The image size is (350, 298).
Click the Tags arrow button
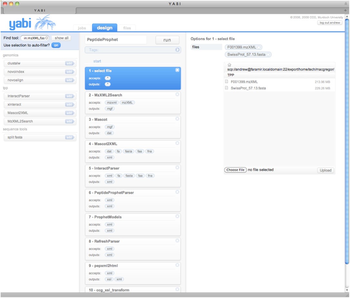[x=178, y=50]
